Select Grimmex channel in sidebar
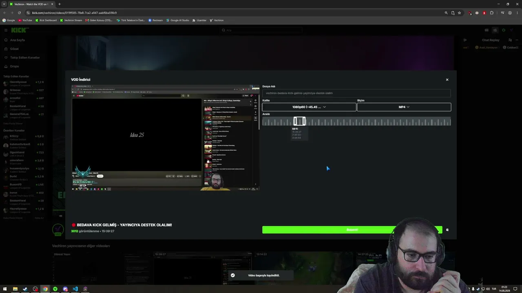The image size is (522, 293). 24,92
